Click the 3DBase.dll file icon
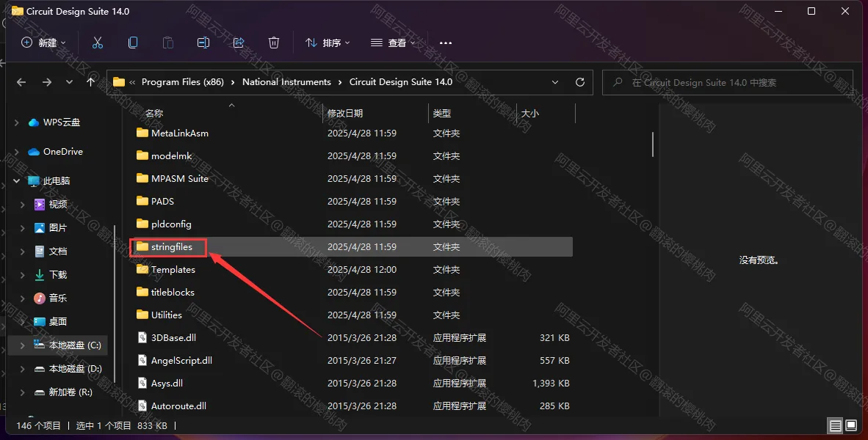 (x=142, y=337)
